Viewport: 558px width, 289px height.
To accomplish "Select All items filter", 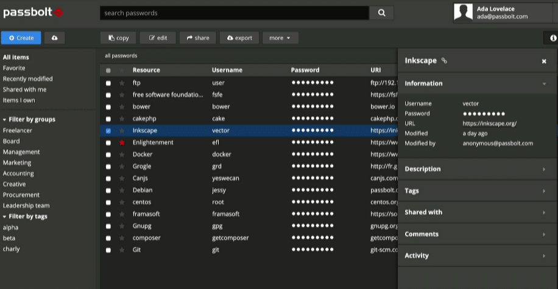I will pos(16,57).
